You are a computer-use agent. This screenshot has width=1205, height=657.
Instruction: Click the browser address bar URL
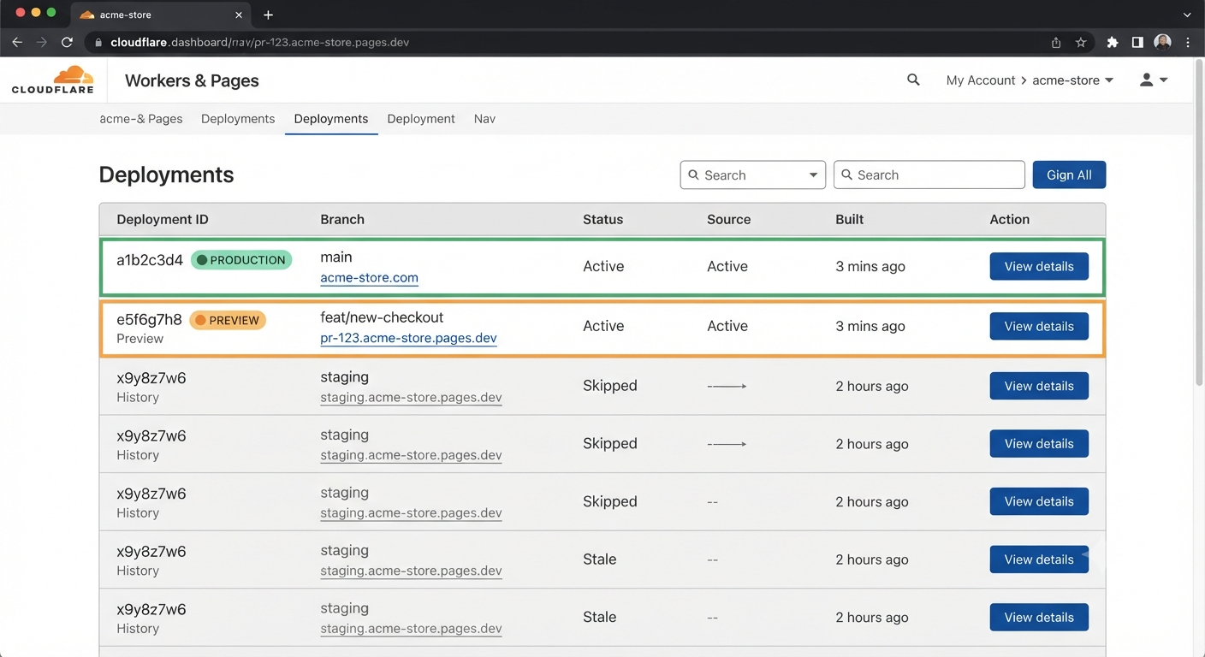point(260,42)
